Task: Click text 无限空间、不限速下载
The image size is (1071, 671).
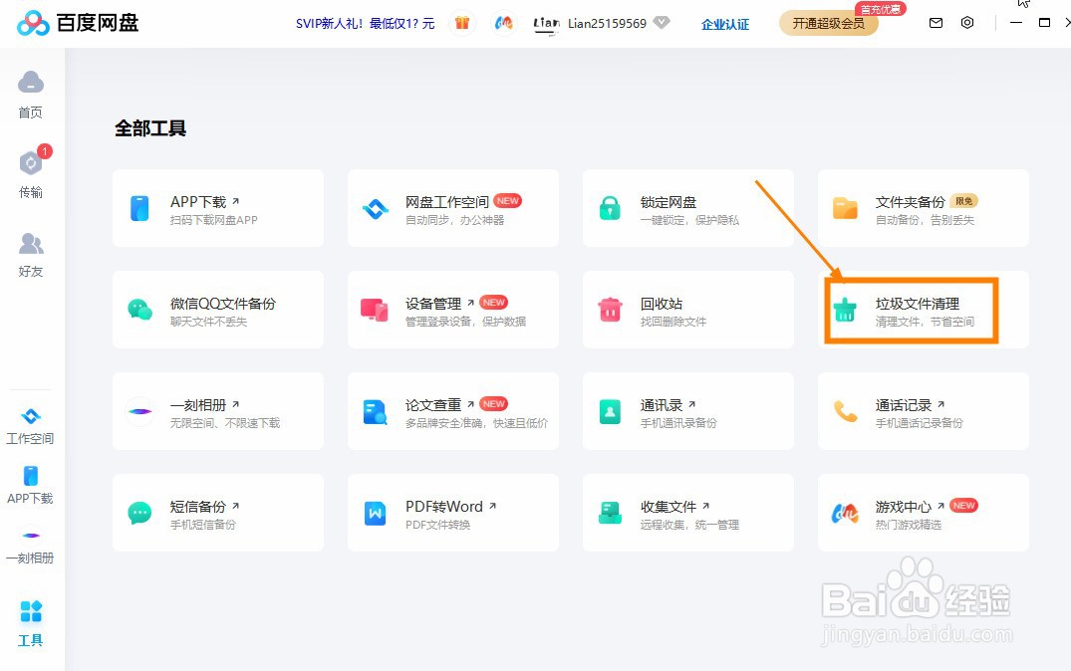Action: point(225,423)
